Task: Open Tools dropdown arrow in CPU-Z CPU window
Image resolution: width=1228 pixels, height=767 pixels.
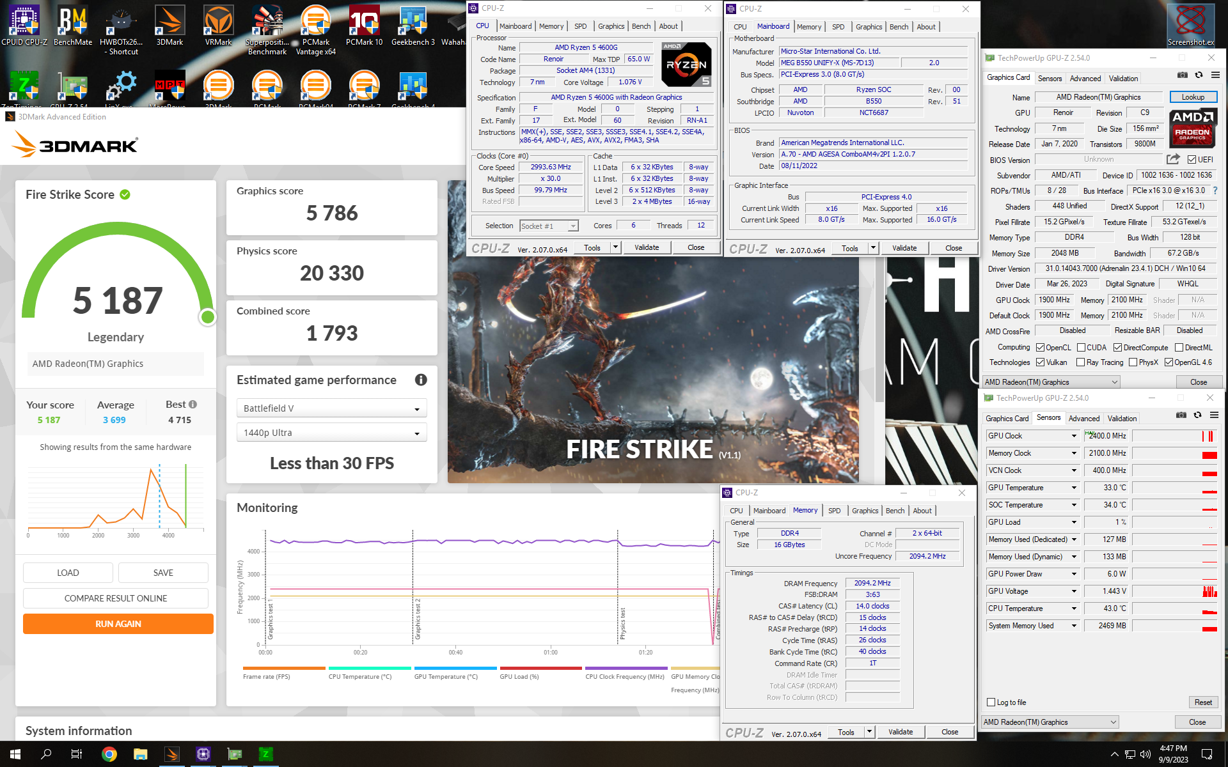Action: (x=615, y=247)
